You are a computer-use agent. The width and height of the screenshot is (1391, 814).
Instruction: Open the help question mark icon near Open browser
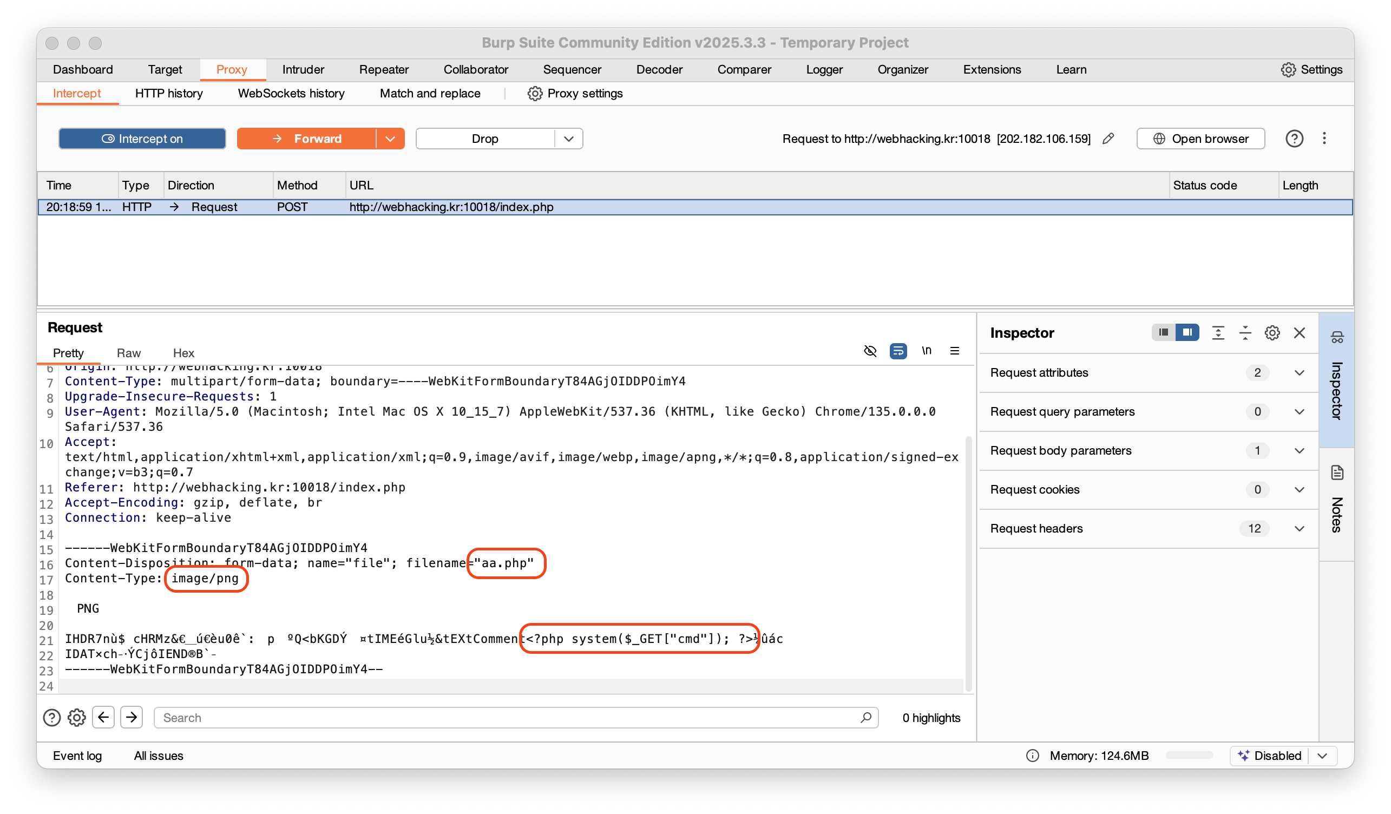pos(1294,139)
